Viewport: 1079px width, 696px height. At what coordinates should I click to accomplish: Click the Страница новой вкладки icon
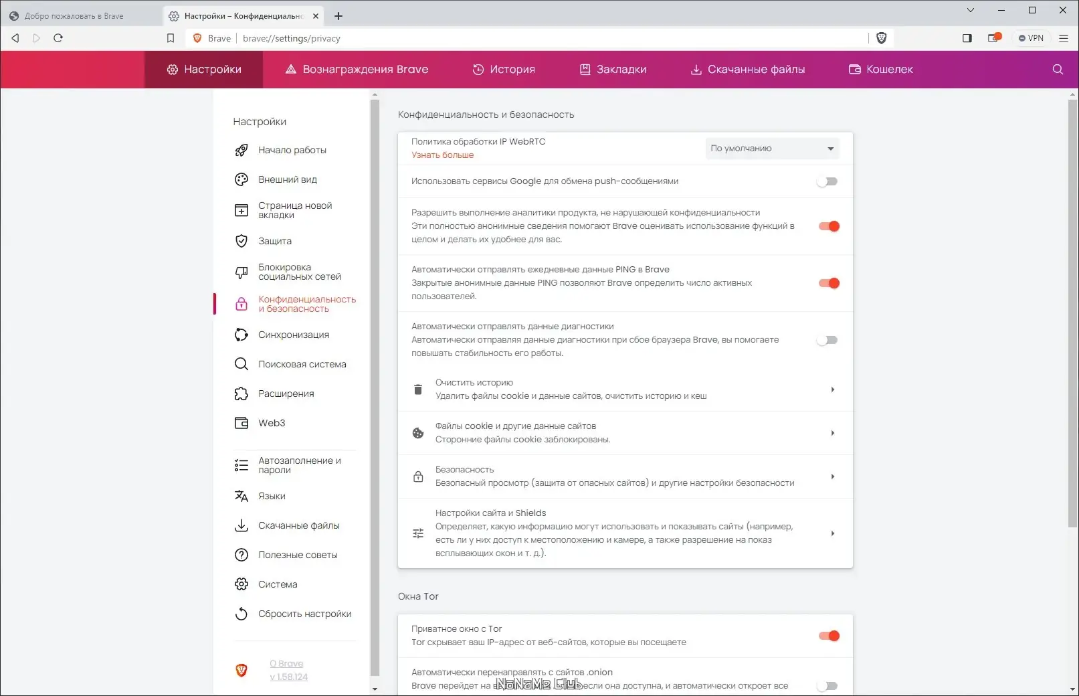click(241, 211)
